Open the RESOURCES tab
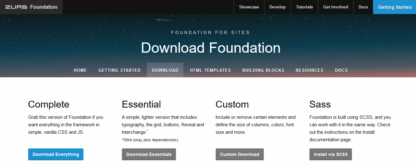 tap(309, 70)
